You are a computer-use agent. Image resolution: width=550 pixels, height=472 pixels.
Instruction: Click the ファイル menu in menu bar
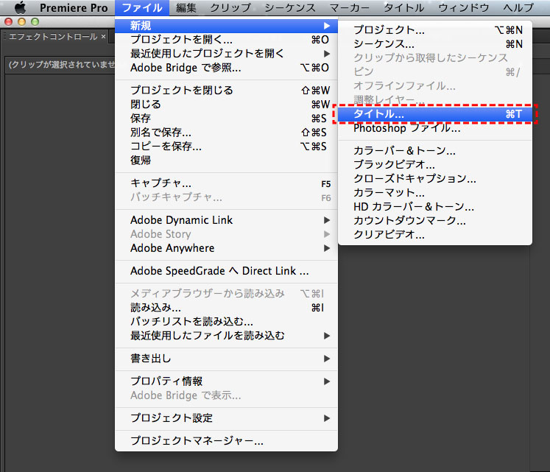point(142,7)
